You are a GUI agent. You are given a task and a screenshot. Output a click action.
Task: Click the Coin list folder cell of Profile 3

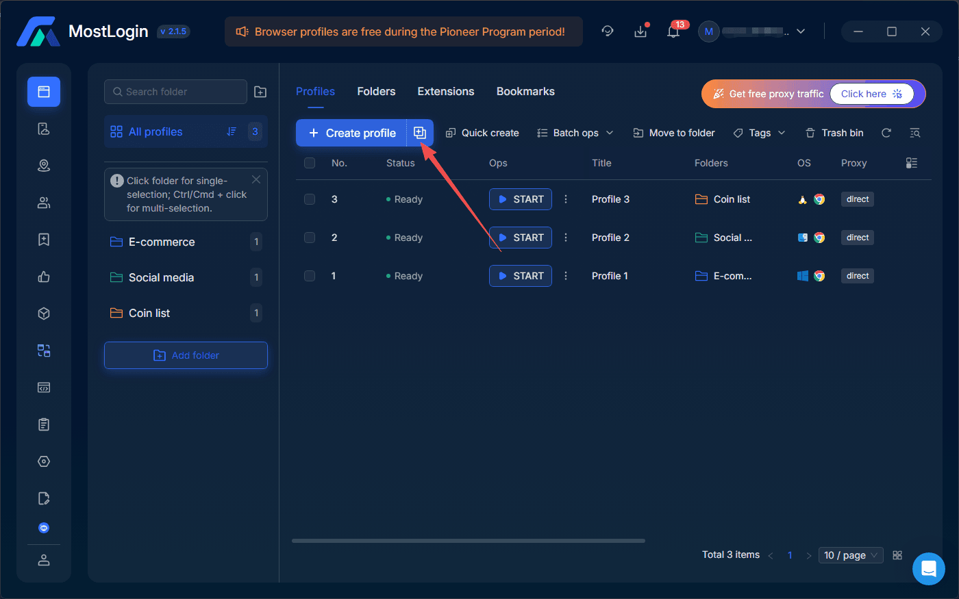point(723,199)
